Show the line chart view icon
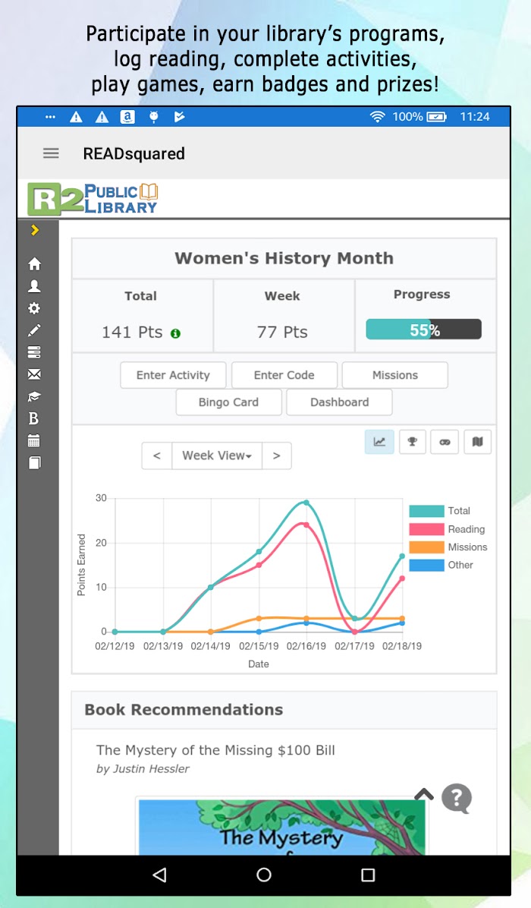This screenshot has width=531, height=908. (379, 442)
